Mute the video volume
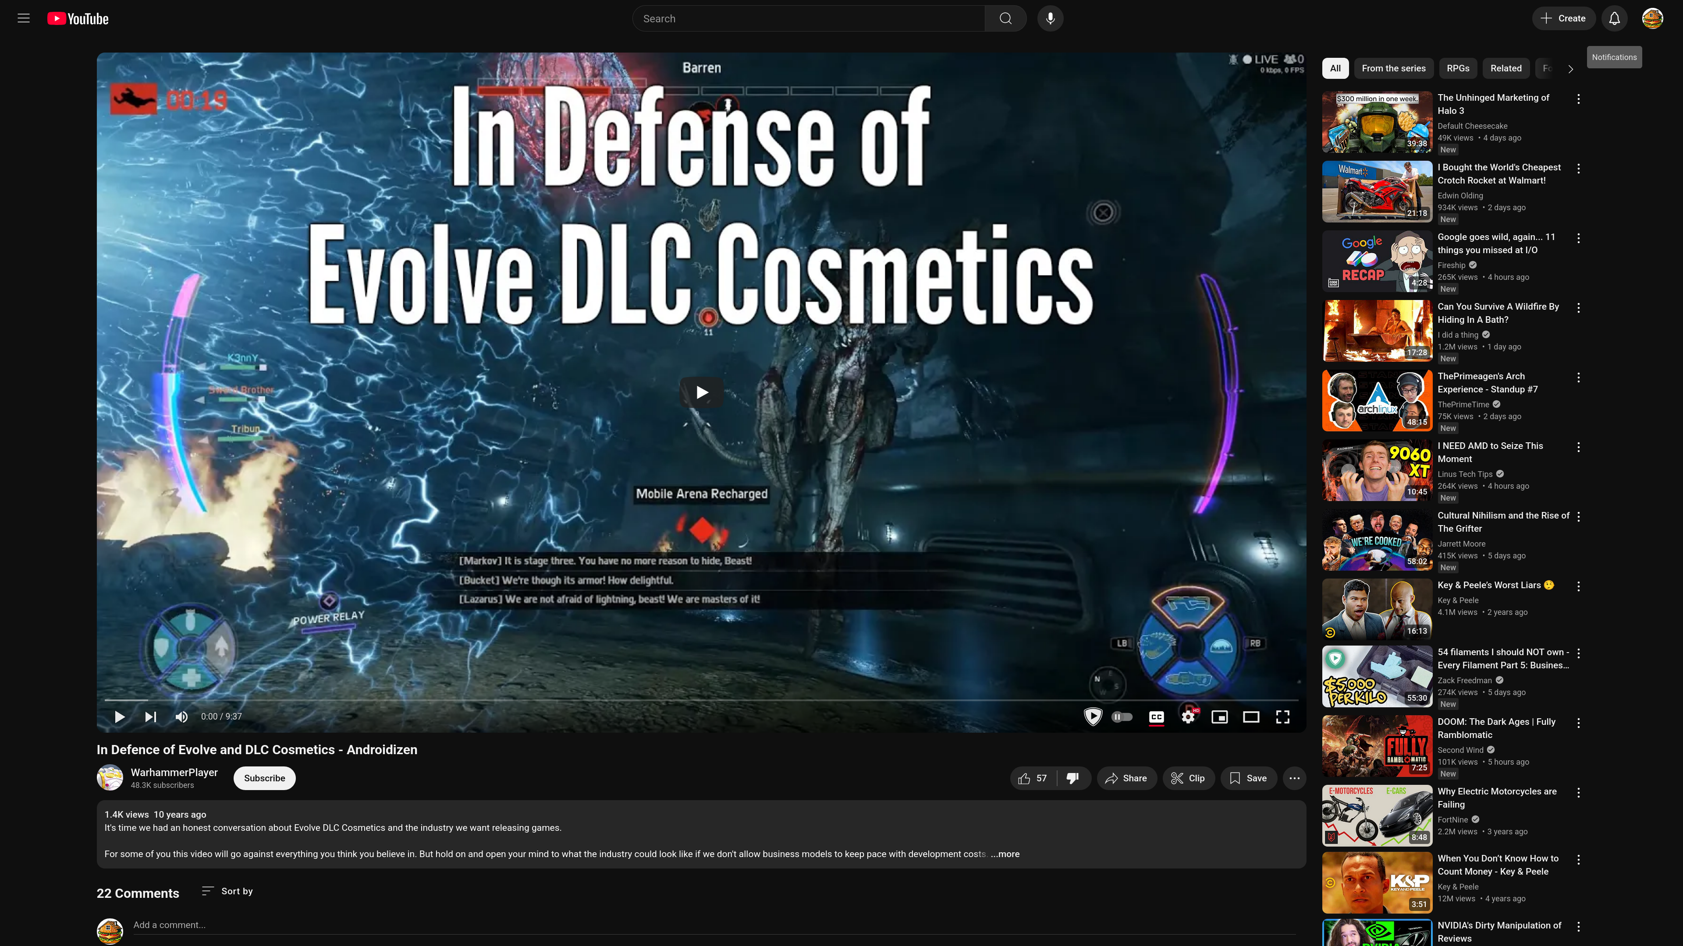The image size is (1683, 946). (x=181, y=717)
